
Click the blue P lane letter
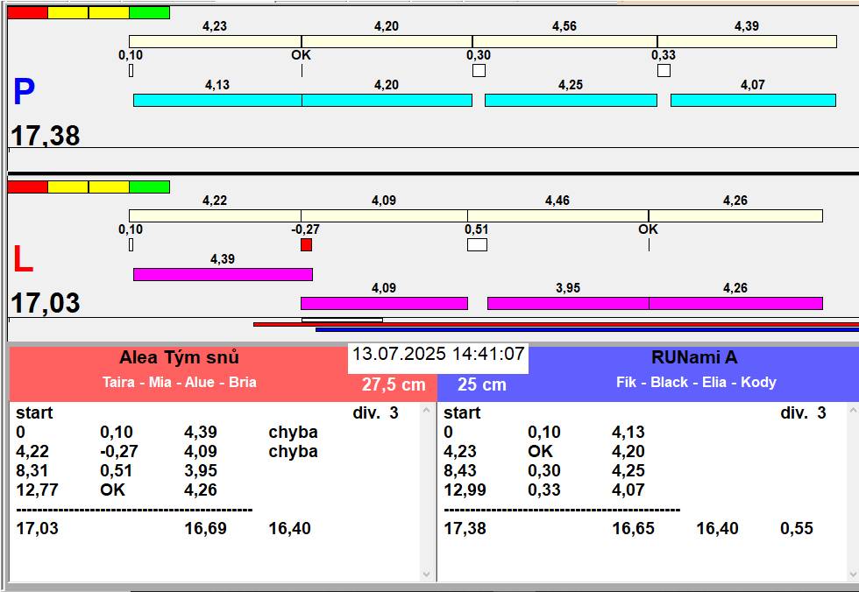[25, 92]
